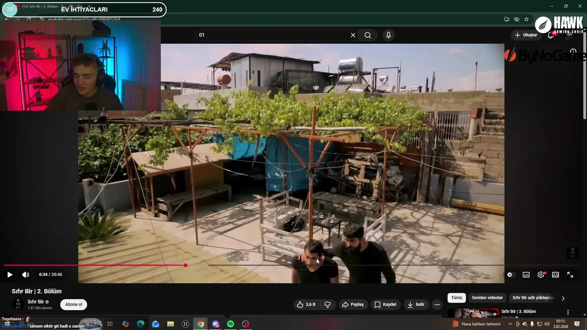Select the Tümü filter chip
This screenshot has height=330, width=587.
pos(457,298)
